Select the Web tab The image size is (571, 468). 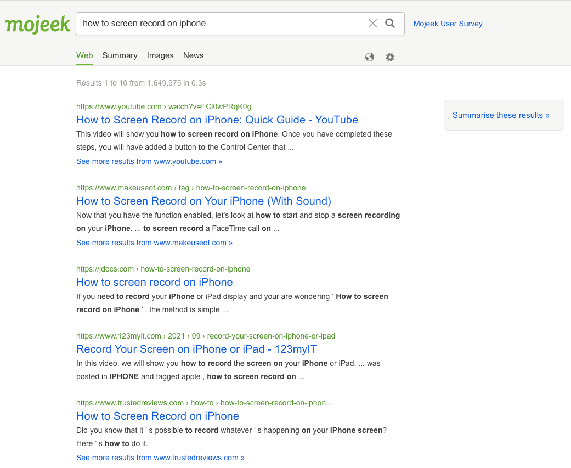[84, 55]
